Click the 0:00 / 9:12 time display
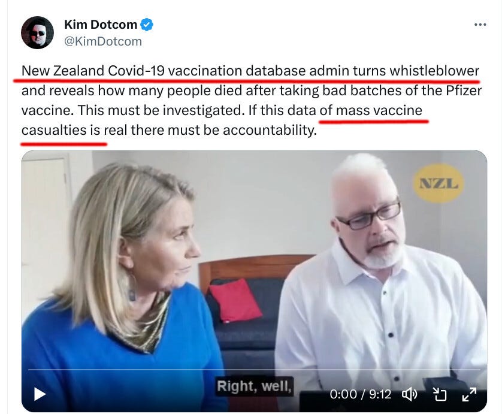 pyautogui.click(x=361, y=394)
